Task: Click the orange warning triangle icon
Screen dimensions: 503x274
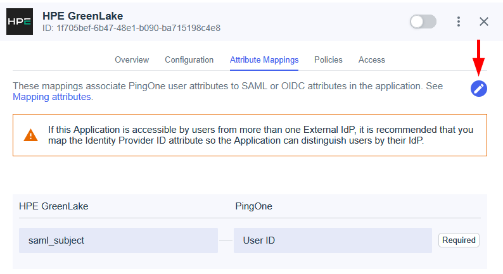Action: pos(30,135)
